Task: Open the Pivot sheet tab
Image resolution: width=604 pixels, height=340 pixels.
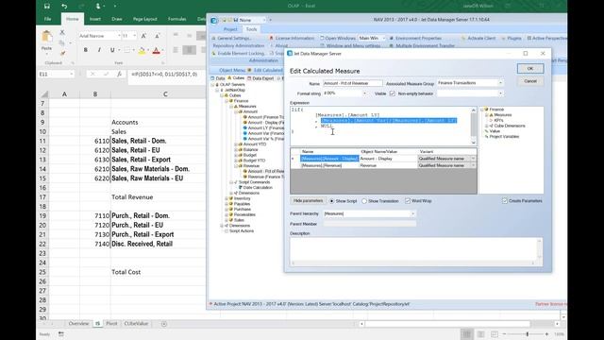Action: coord(111,324)
